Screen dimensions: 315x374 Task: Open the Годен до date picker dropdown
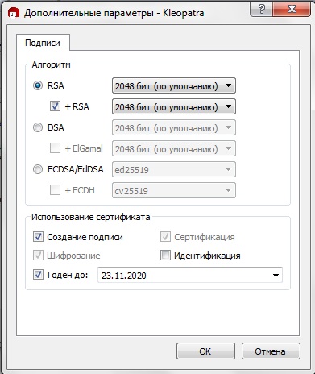(x=276, y=276)
